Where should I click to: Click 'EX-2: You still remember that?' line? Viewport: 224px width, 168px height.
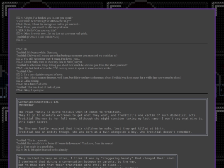48,59
